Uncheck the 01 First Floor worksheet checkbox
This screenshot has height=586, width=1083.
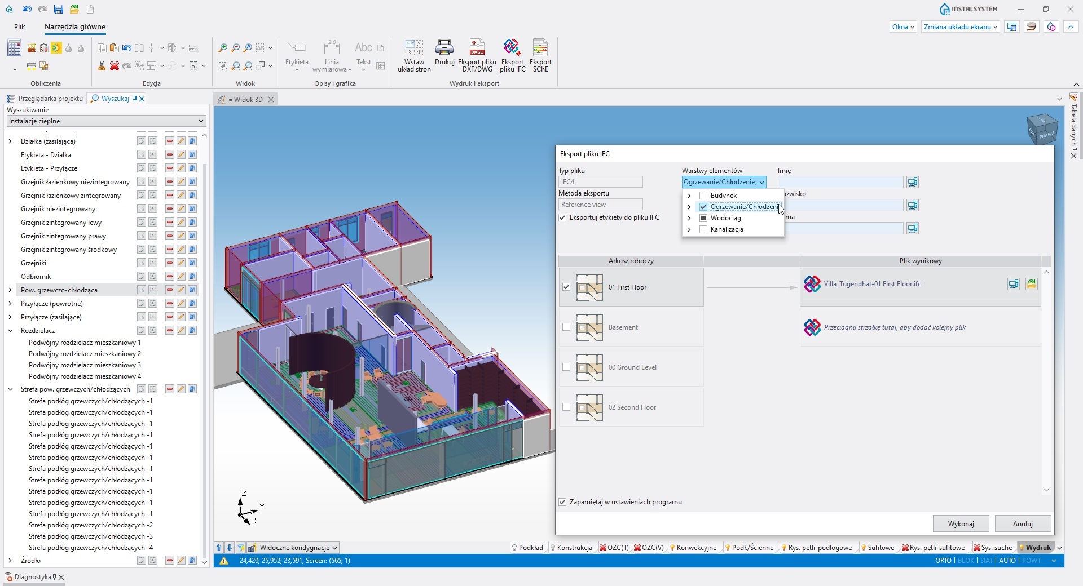tap(566, 287)
